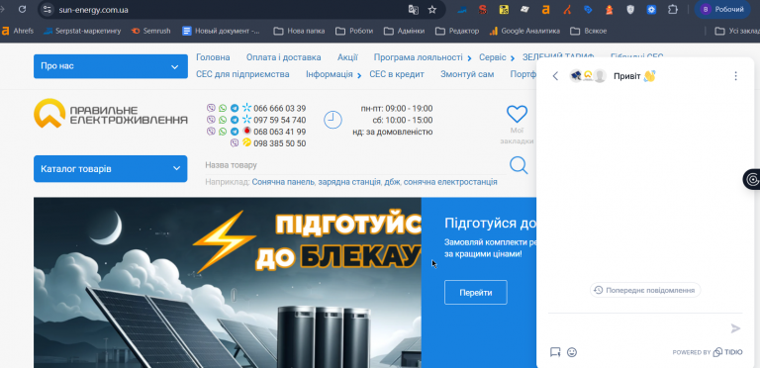The width and height of the screenshot is (760, 368).
Task: Click the Ahrefs extension icon in the toolbar
Action: pyautogui.click(x=546, y=9)
